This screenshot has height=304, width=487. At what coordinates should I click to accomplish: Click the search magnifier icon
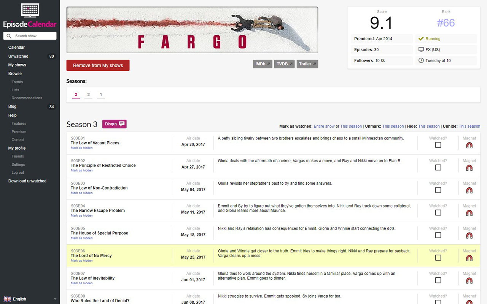pos(9,36)
